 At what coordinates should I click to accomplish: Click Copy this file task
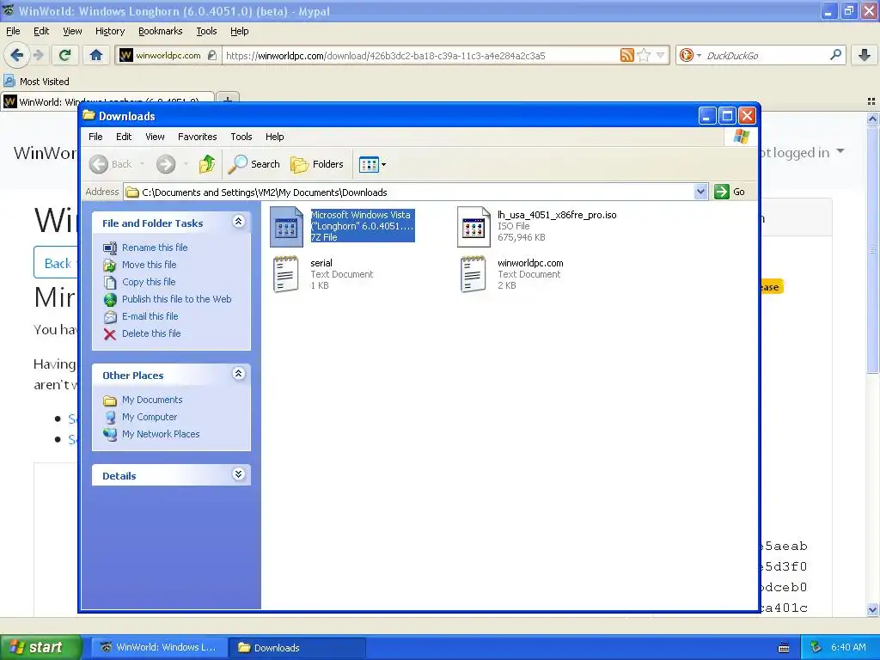(x=149, y=282)
